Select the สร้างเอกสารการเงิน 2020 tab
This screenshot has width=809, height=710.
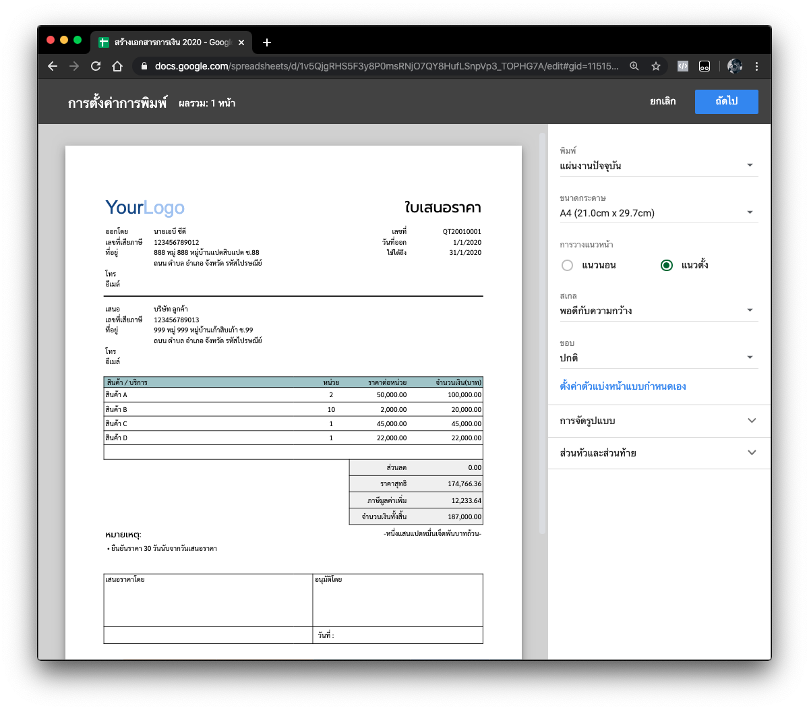(x=173, y=42)
